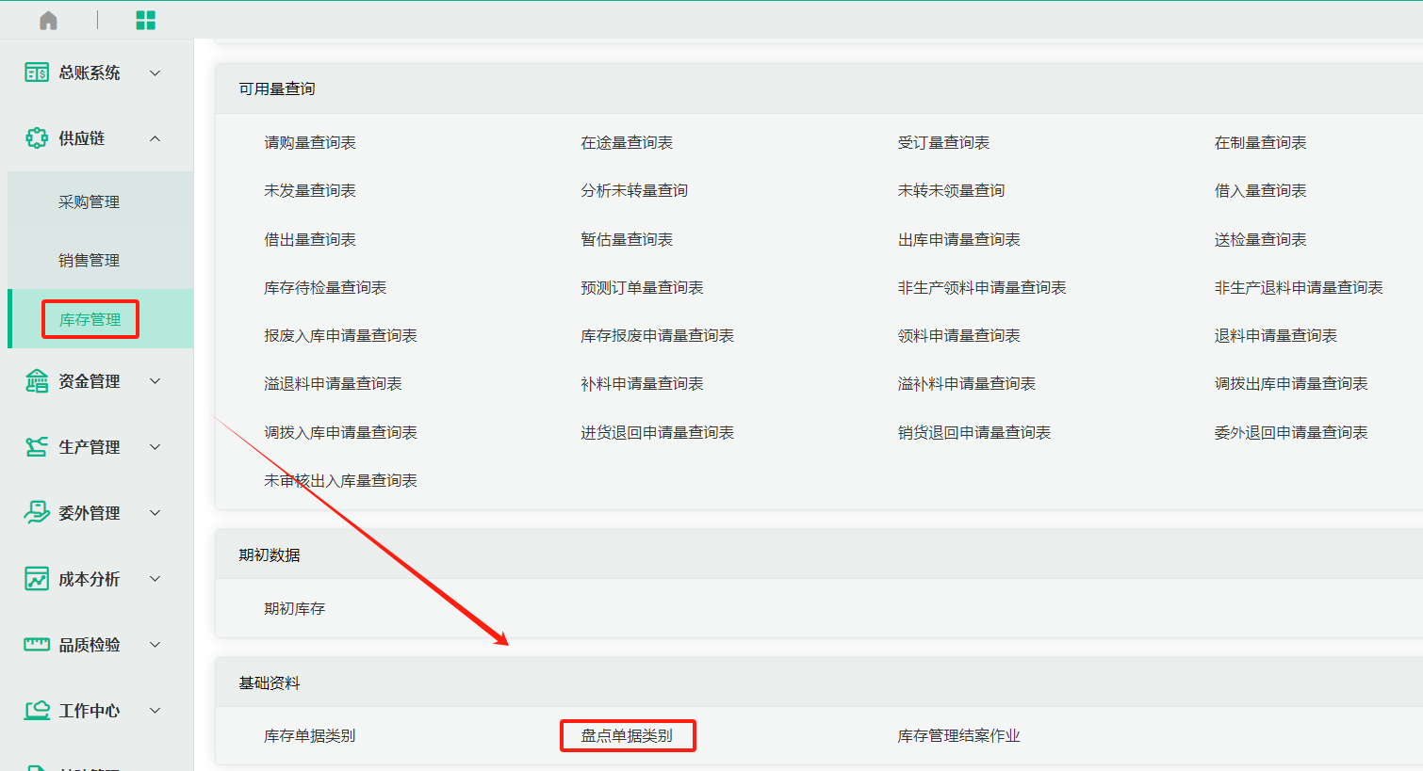Click the 总账系统 ledger icon
This screenshot has width=1423, height=771.
37,72
